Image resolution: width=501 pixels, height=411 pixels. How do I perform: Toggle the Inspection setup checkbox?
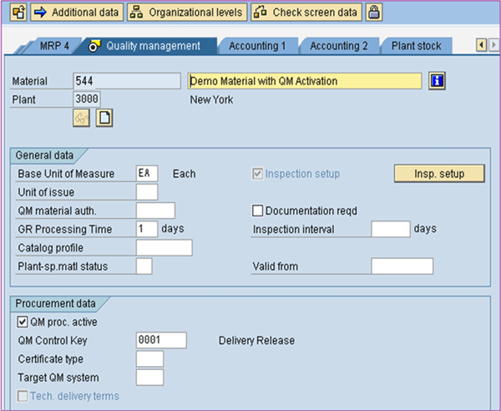click(258, 174)
